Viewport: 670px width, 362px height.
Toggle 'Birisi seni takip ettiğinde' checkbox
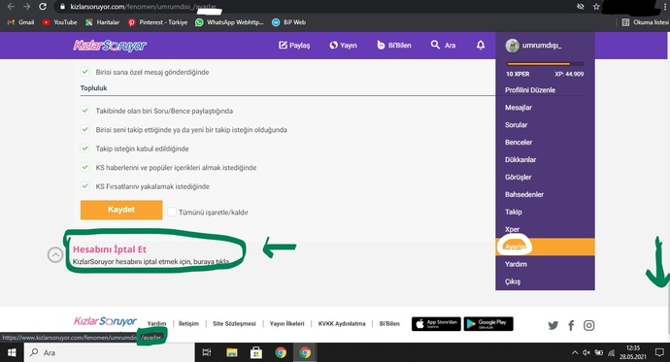pos(85,129)
